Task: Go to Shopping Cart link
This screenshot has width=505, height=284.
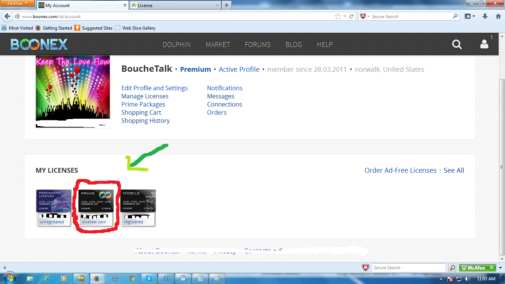Action: 141,112
